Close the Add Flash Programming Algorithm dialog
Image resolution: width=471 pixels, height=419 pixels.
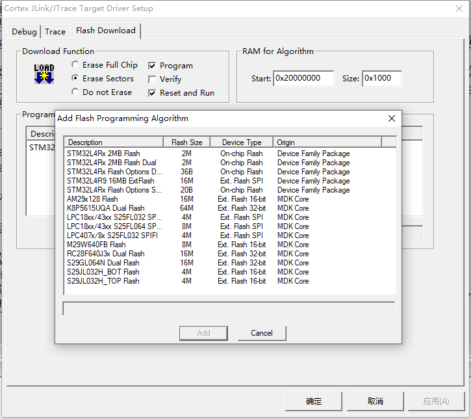[391, 118]
